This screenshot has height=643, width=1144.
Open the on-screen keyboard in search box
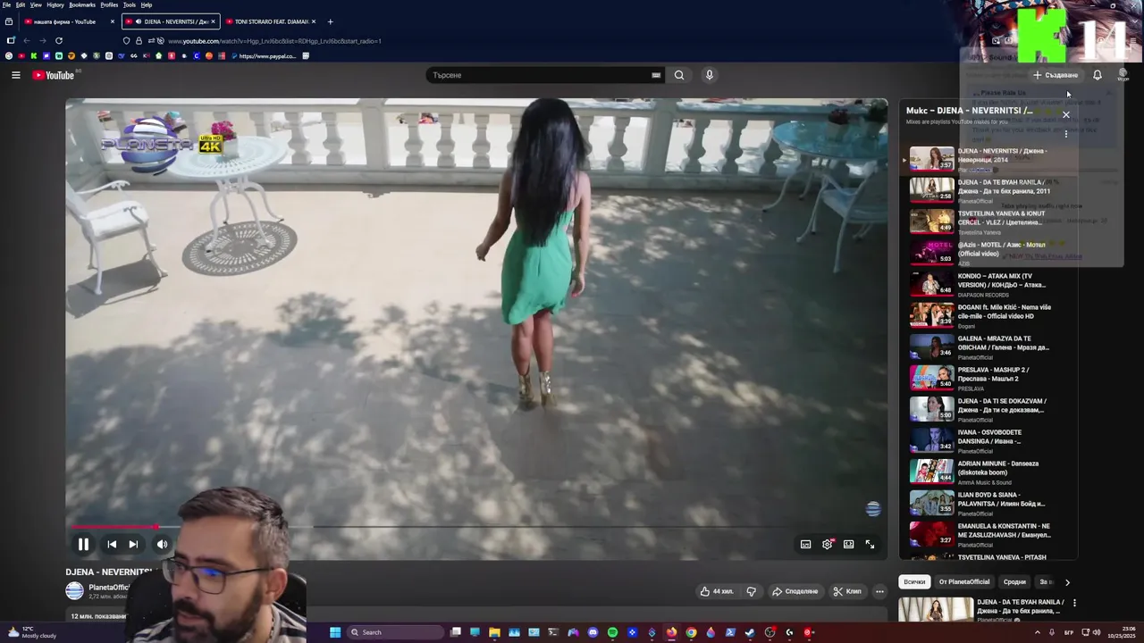[656, 75]
